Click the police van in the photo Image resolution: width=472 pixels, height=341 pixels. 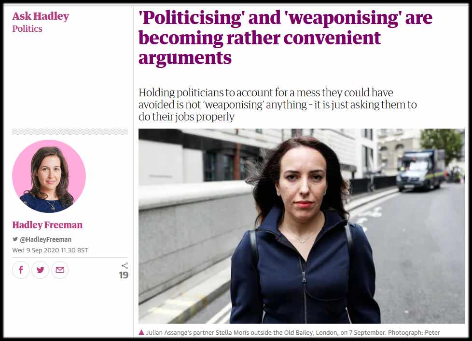pos(420,170)
